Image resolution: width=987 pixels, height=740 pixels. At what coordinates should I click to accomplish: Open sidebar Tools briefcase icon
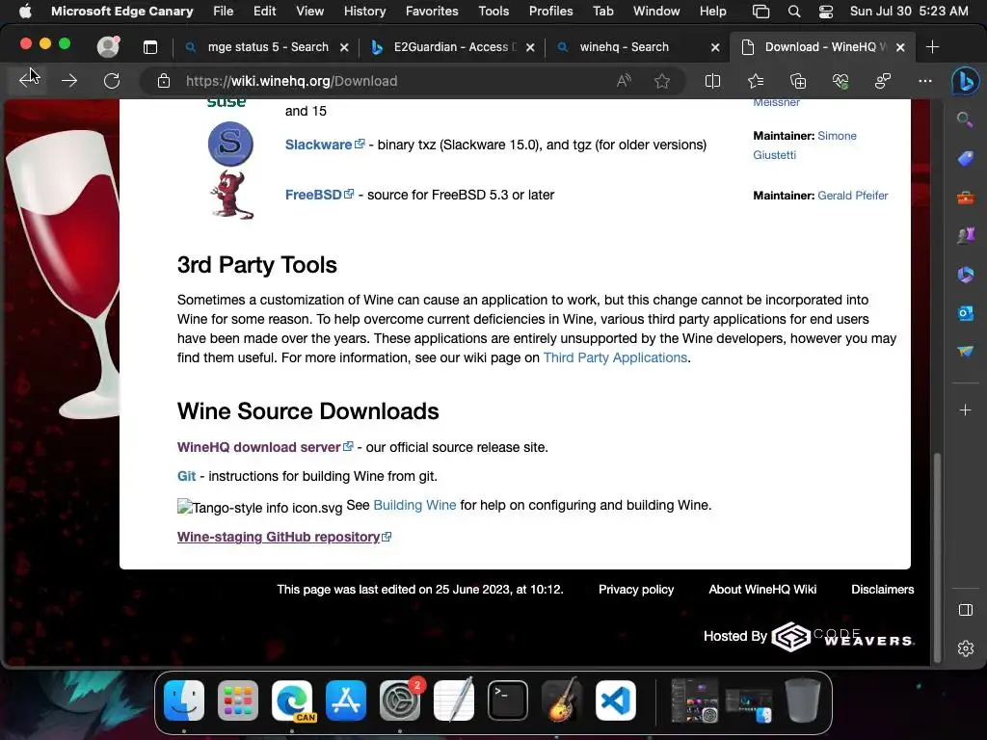965,198
